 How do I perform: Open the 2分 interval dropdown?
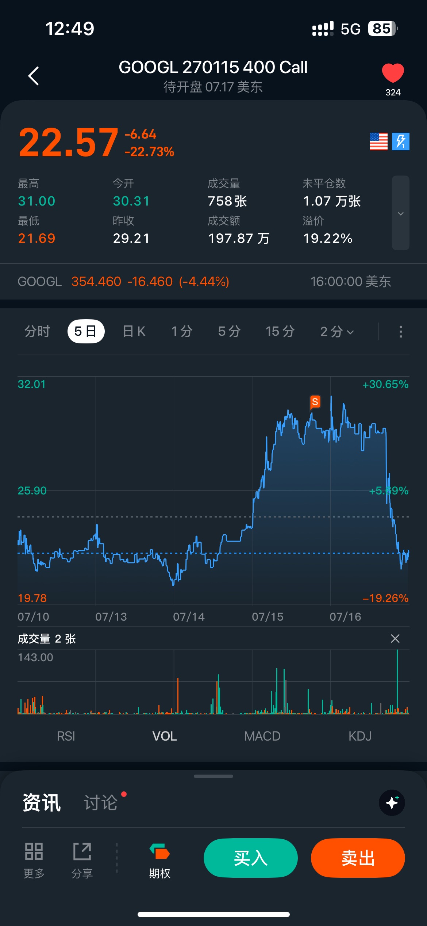pyautogui.click(x=337, y=332)
